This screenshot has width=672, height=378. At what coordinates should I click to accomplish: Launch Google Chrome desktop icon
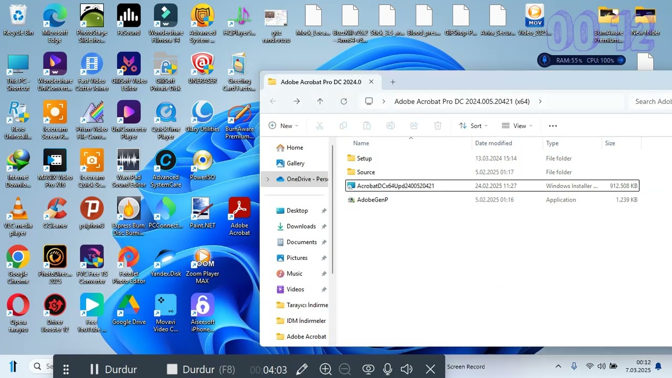[18, 265]
